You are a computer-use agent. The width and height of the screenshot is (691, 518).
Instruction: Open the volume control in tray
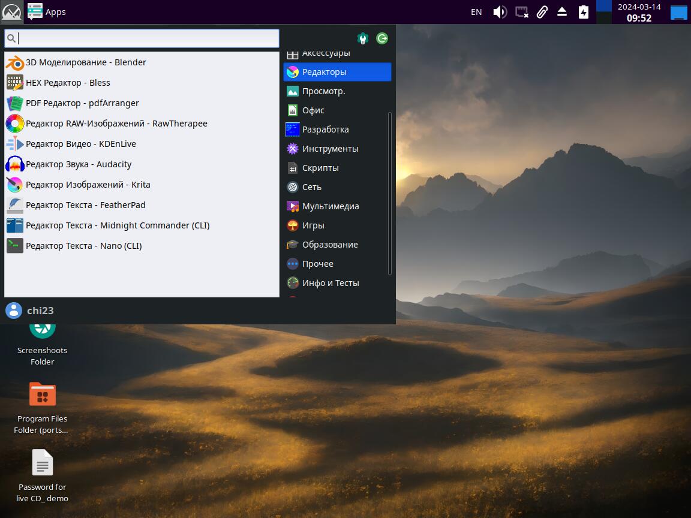click(499, 12)
